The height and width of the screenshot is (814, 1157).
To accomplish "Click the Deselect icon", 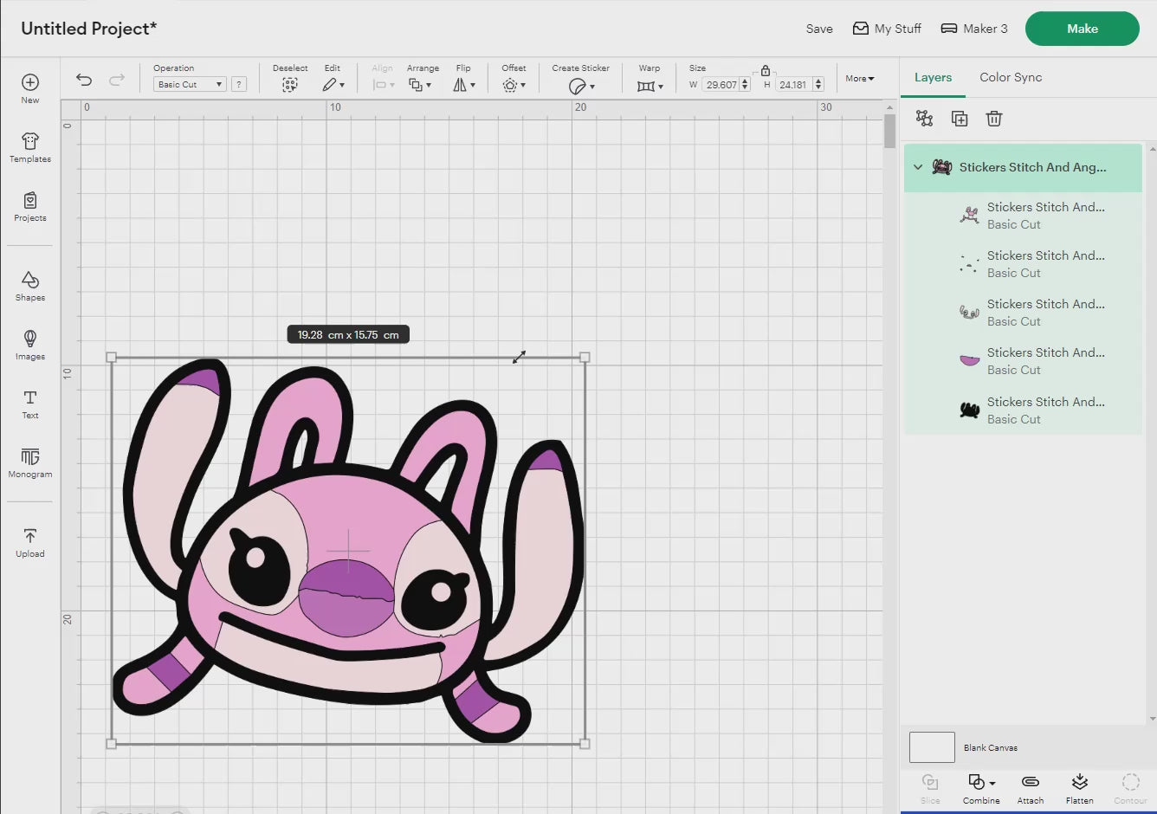I will [x=290, y=85].
